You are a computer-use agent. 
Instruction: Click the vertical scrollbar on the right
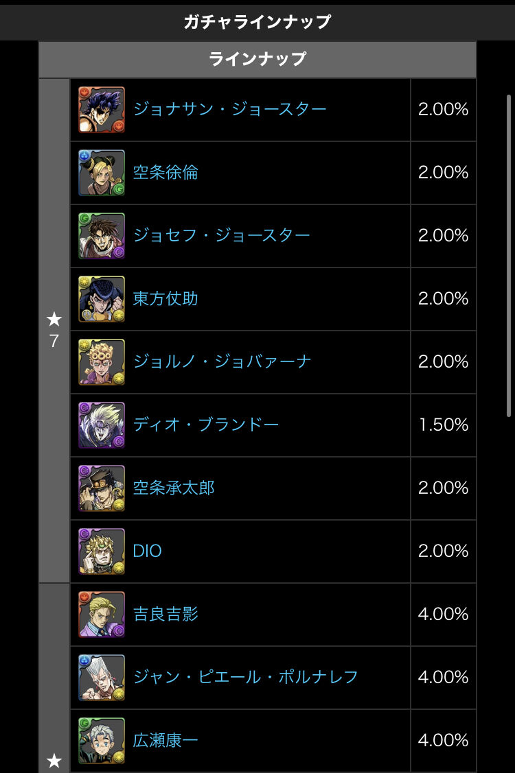click(509, 255)
